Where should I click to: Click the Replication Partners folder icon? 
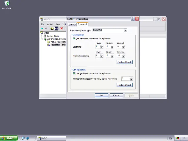pos(48,45)
